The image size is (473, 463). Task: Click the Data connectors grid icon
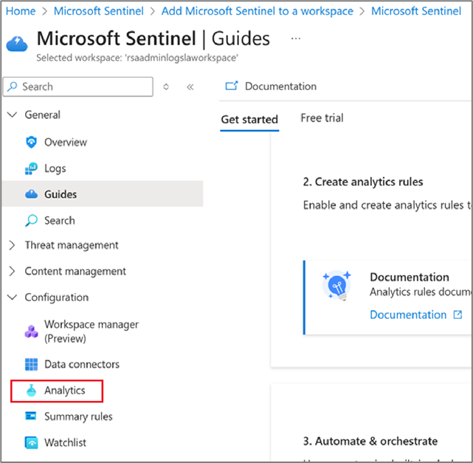click(31, 364)
